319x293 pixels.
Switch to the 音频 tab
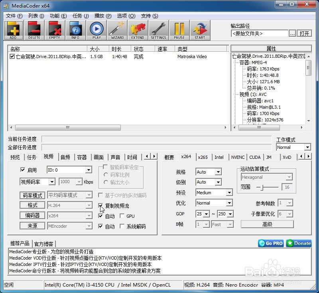[x=65, y=157]
